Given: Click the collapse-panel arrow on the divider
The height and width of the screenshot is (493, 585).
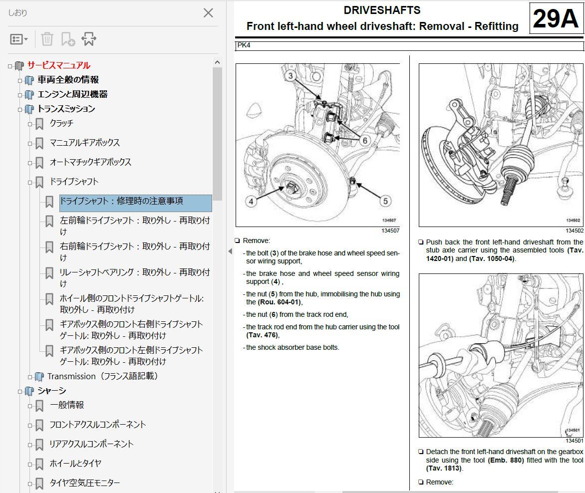Looking at the screenshot, I should 230,251.
